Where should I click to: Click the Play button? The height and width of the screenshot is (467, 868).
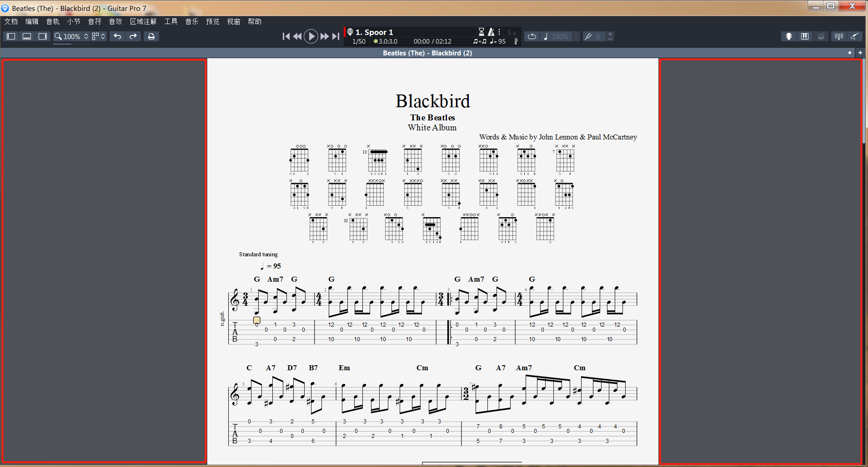point(311,36)
